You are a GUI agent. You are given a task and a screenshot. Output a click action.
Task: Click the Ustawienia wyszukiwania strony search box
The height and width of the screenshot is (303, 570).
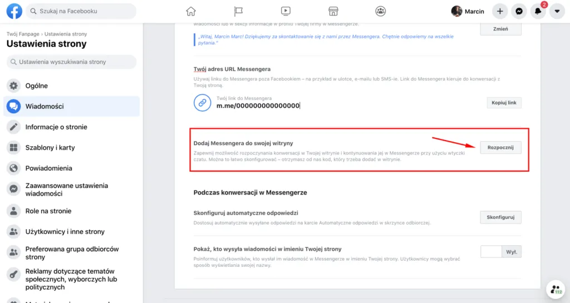[72, 62]
